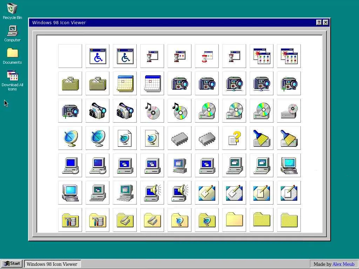359x269 pixels.
Task: Open the Documents desktop folder
Action: [12, 56]
